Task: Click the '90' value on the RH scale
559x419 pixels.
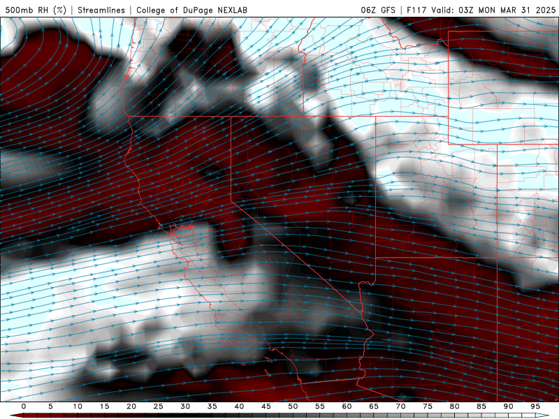Action: pos(508,406)
